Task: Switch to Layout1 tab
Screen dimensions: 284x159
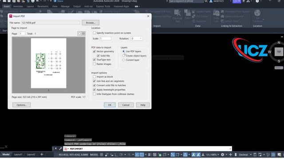Action: pyautogui.click(x=18, y=154)
